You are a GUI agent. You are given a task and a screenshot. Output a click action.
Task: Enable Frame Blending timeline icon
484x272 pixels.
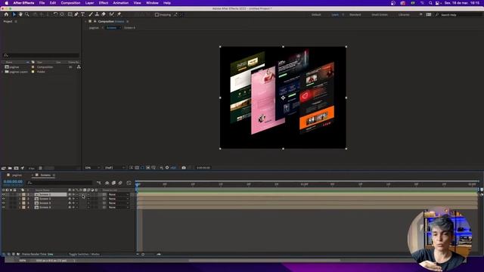click(113, 183)
